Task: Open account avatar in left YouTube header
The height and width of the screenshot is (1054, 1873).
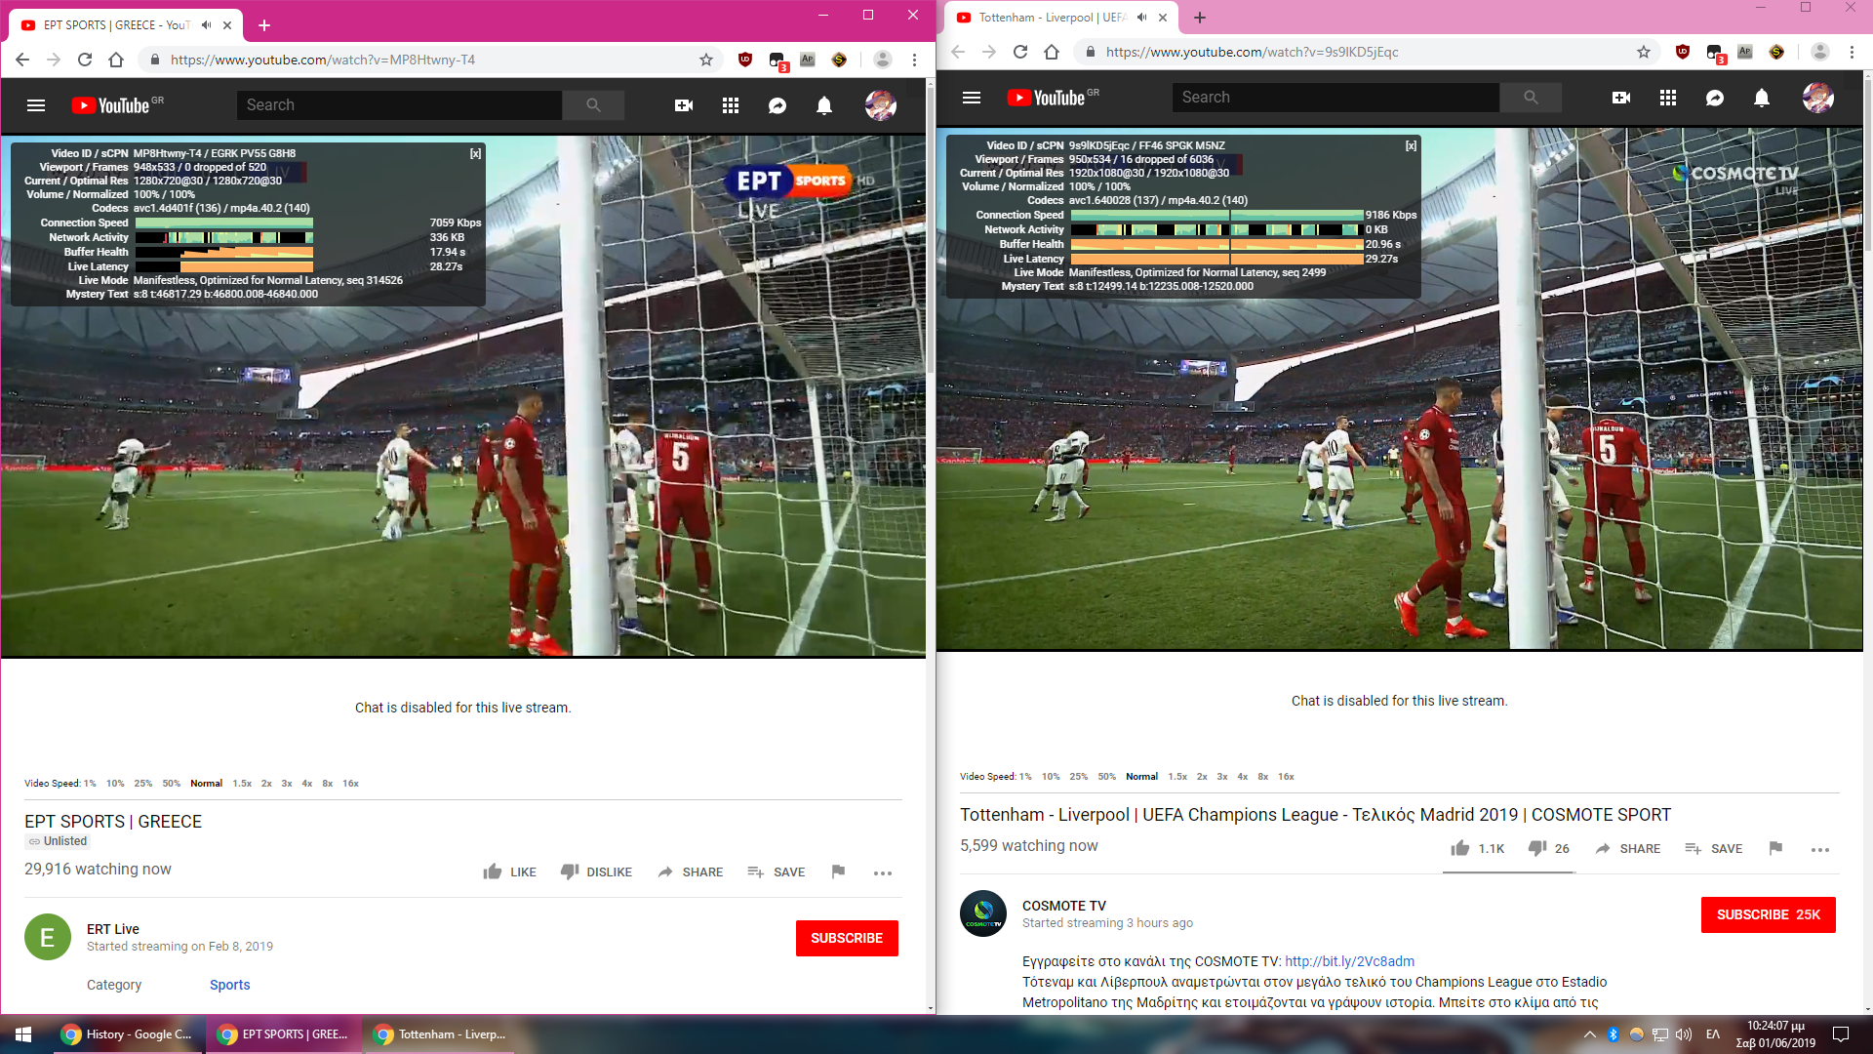Action: [x=881, y=105]
